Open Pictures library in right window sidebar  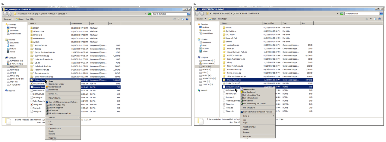pyautogui.click(x=205, y=49)
